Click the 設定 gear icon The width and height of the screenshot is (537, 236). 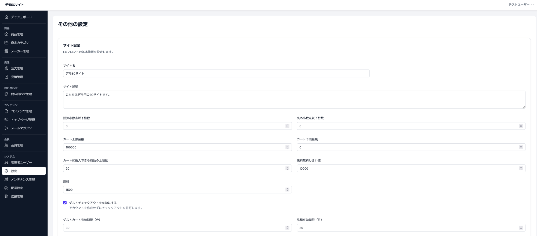point(6,171)
